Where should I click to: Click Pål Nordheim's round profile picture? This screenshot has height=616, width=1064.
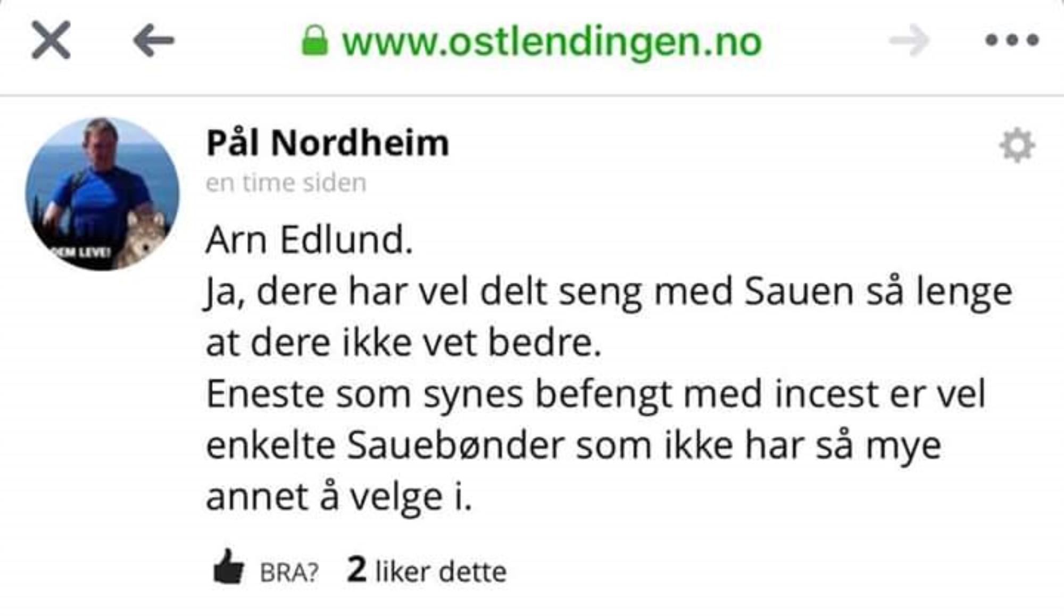pyautogui.click(x=103, y=194)
